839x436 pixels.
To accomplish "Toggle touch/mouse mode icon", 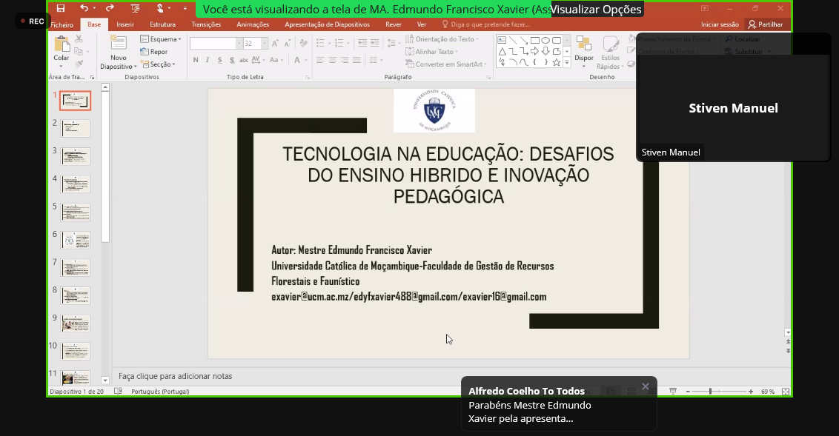I will coord(159,8).
